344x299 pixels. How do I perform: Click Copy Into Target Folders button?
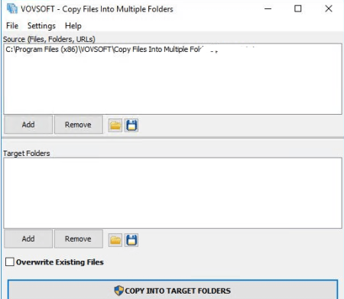(x=173, y=290)
